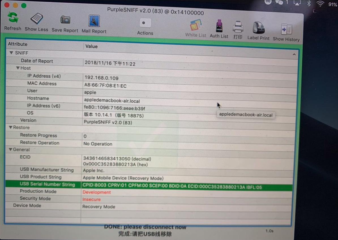
Task: Select the USB Product String row
Action: click(149, 177)
